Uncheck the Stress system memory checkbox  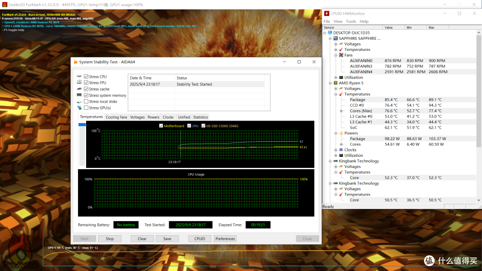pos(86,96)
